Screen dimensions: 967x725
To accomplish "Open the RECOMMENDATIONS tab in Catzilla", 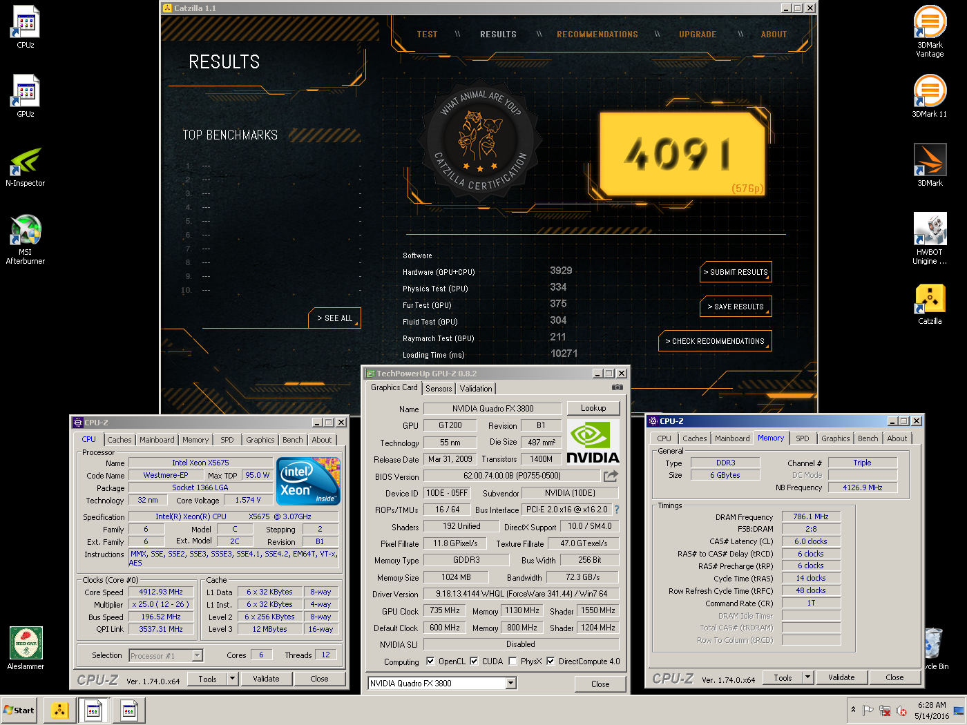I will [597, 35].
